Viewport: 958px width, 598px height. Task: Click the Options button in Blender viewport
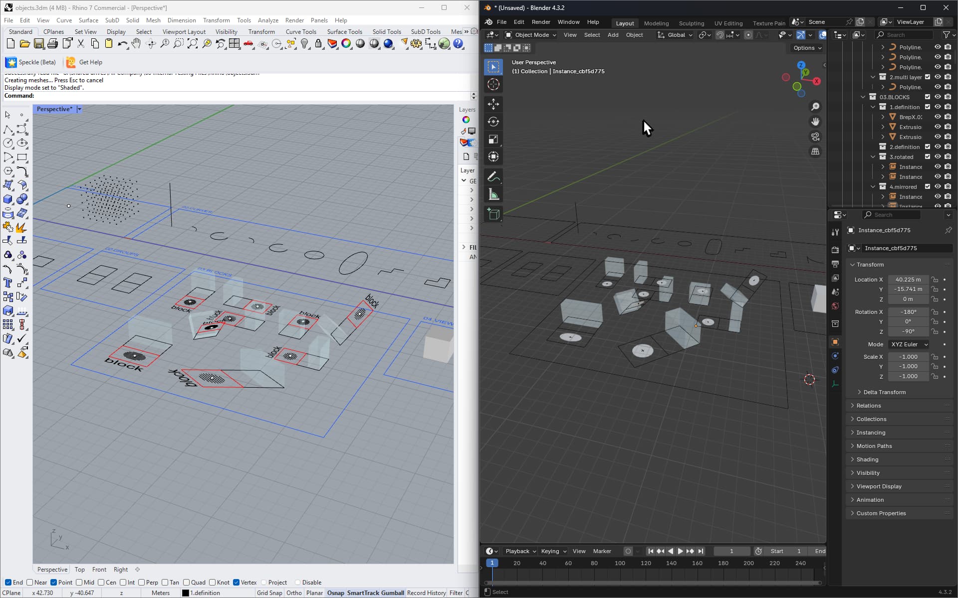806,48
